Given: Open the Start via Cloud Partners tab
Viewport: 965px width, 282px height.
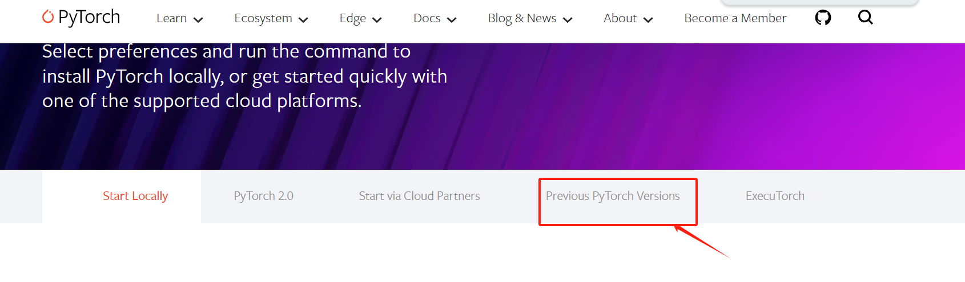Looking at the screenshot, I should (x=419, y=196).
